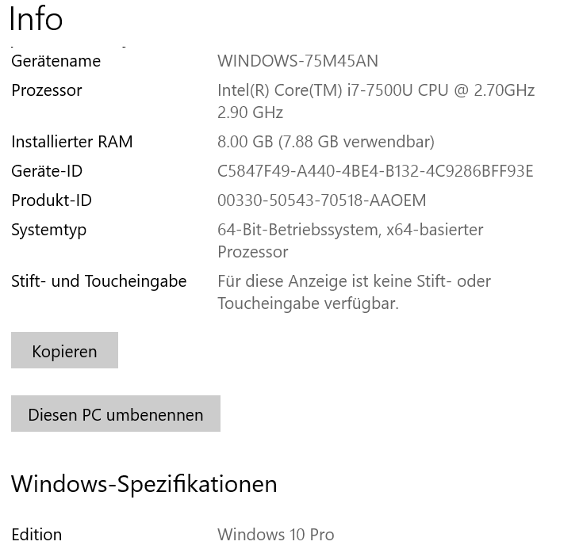Click the Systemtyp label
The width and height of the screenshot is (583, 549).
tap(49, 230)
